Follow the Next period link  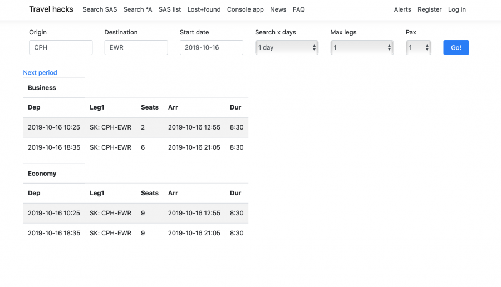point(40,72)
